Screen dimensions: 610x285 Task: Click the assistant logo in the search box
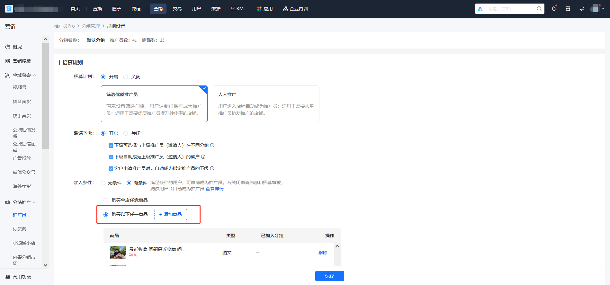[480, 9]
